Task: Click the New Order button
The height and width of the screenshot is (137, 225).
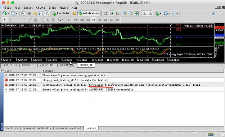Action: pos(61,13)
